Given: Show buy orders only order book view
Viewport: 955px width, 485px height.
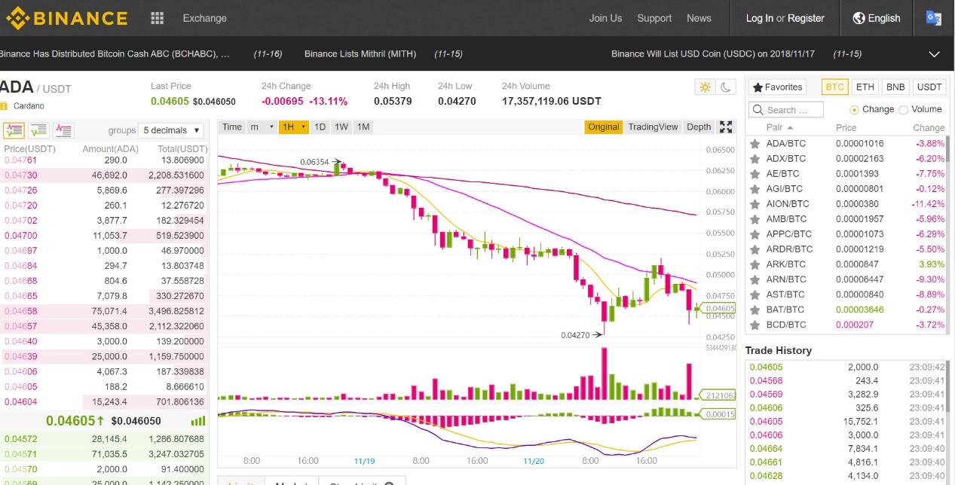Looking at the screenshot, I should 38,130.
